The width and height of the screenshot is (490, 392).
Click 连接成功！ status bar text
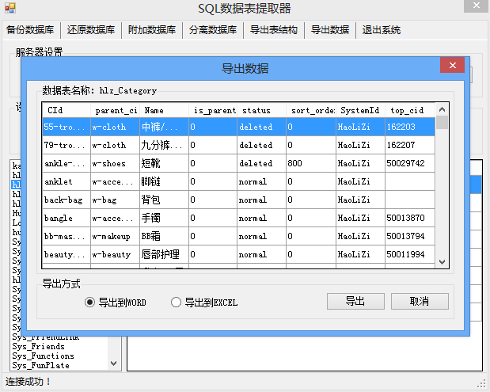click(x=28, y=382)
